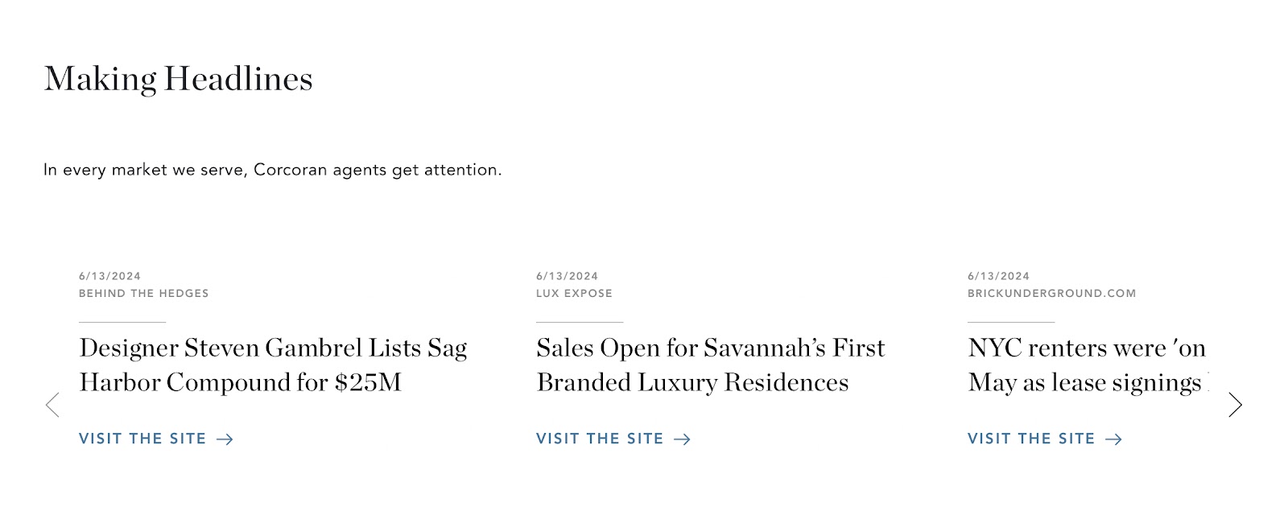
Task: Open Visit the Site under Savannah residences headline
Action: [x=600, y=439]
